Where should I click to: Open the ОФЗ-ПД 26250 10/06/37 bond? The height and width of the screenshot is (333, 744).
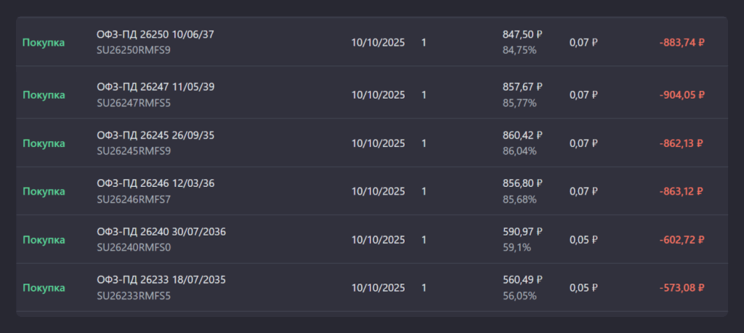[x=156, y=34]
